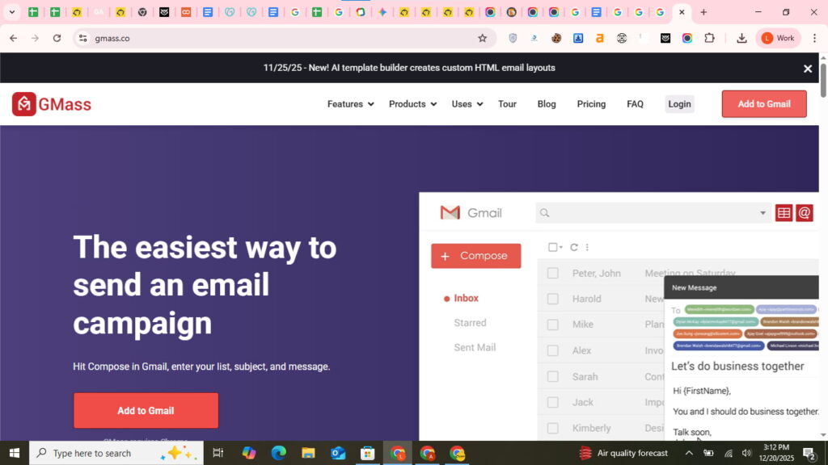Image resolution: width=828 pixels, height=465 pixels.
Task: Click the red @ icon in Gmail
Action: [804, 213]
